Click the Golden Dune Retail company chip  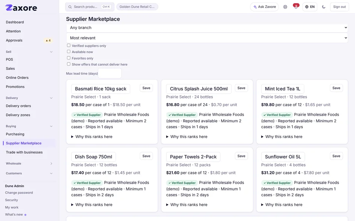(x=137, y=7)
